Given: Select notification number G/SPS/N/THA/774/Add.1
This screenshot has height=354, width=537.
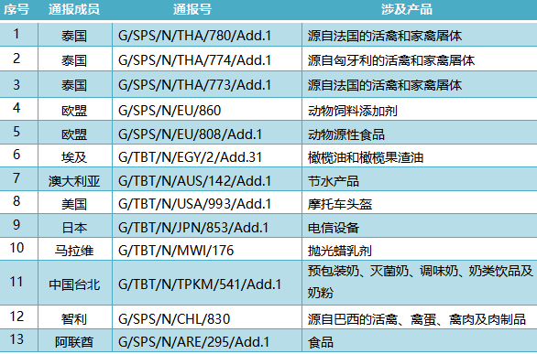Looking at the screenshot, I should [194, 60].
